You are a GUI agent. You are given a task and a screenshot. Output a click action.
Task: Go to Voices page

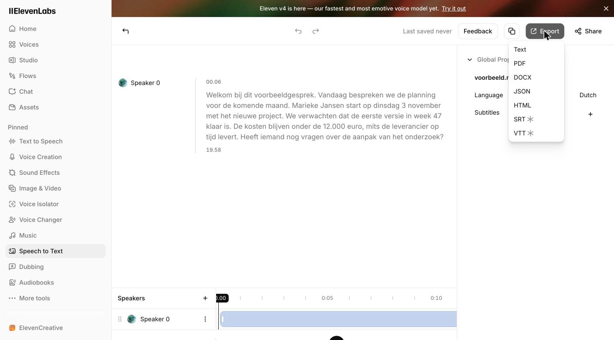(55, 44)
